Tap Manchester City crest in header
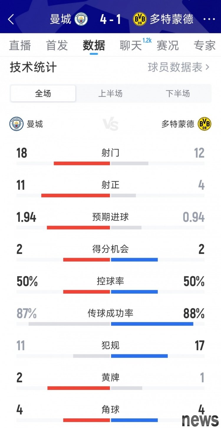This screenshot has height=428, width=221. 81,19
